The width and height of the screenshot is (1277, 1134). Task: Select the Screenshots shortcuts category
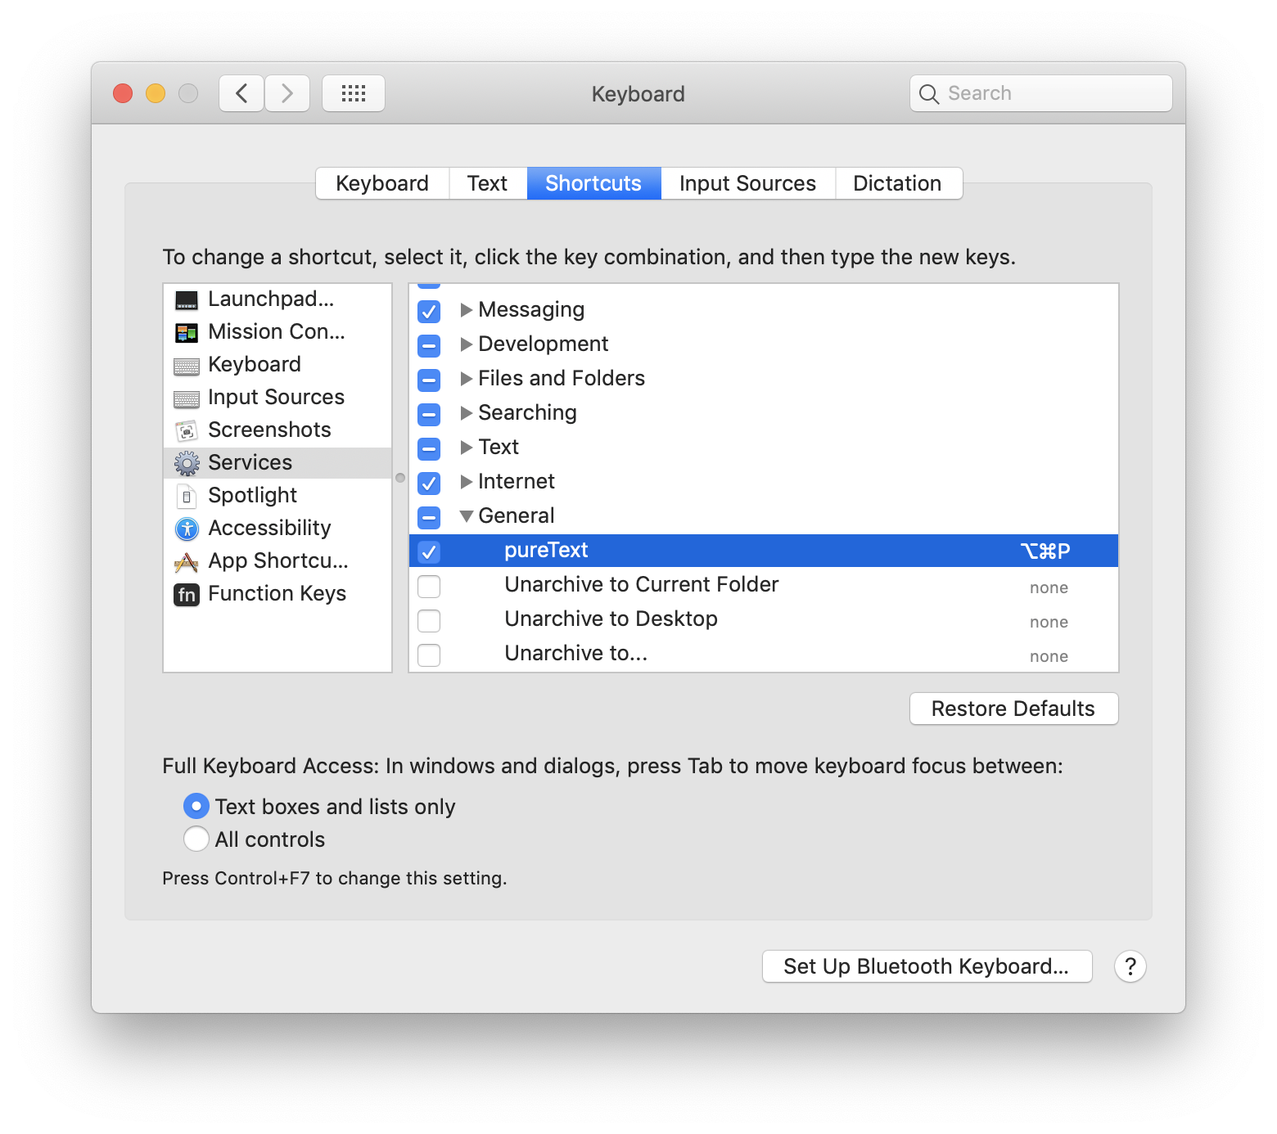pyautogui.click(x=269, y=430)
